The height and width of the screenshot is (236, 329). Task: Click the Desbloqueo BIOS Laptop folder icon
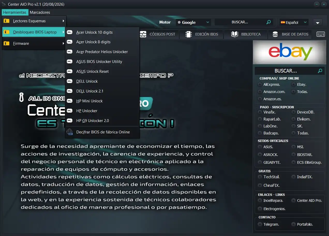pos(6,32)
